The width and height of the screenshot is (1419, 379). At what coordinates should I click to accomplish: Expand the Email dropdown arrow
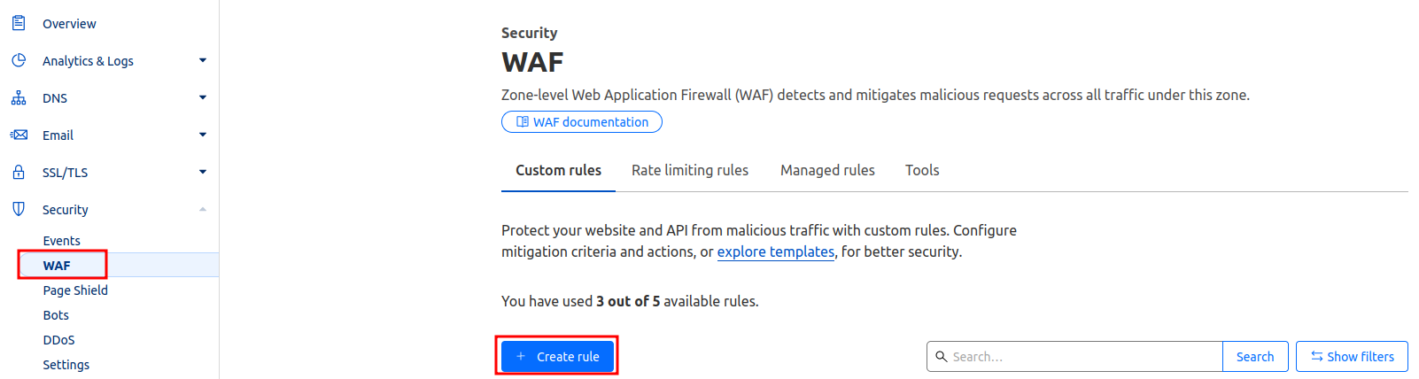[203, 135]
